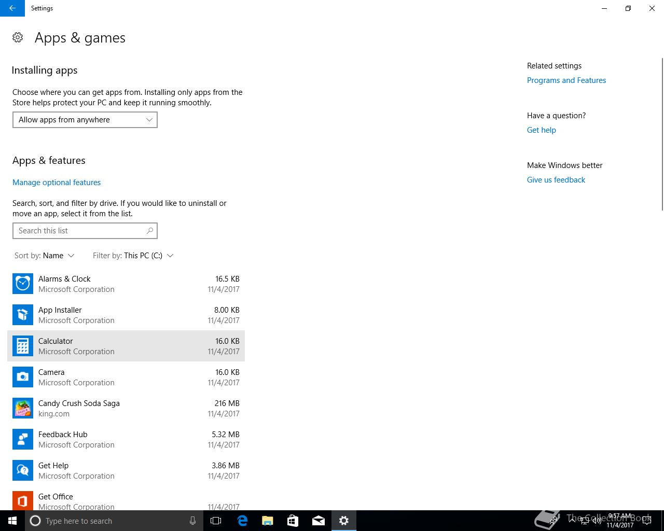Click the gear icon beside Apps & games
Viewport: 664px width, 531px height.
click(x=18, y=37)
